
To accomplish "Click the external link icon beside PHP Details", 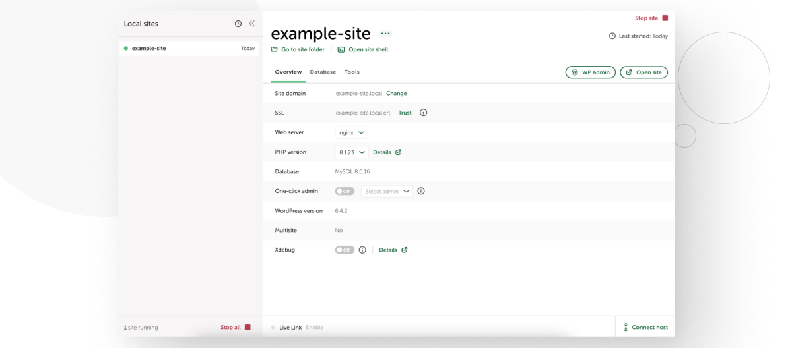I will [398, 152].
